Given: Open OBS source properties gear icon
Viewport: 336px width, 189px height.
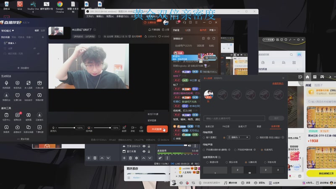Looking at the screenshot, I should (x=136, y=158).
